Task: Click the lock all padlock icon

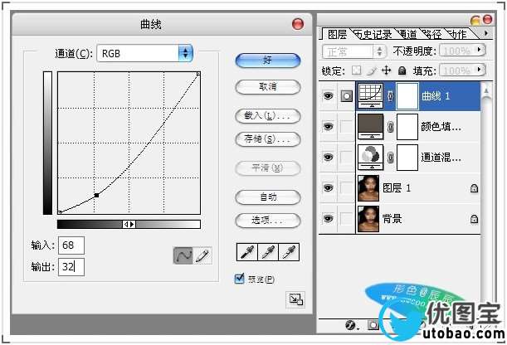Action: click(x=402, y=70)
